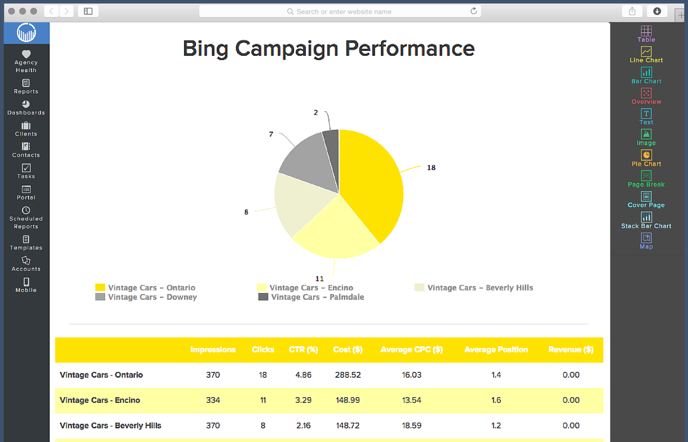The width and height of the screenshot is (688, 442).
Task: Open Scheduled Reports clock icon
Action: point(26,211)
